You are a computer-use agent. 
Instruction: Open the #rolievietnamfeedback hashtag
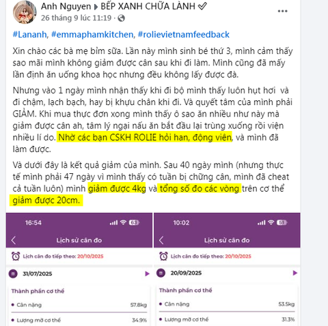pyautogui.click(x=184, y=35)
